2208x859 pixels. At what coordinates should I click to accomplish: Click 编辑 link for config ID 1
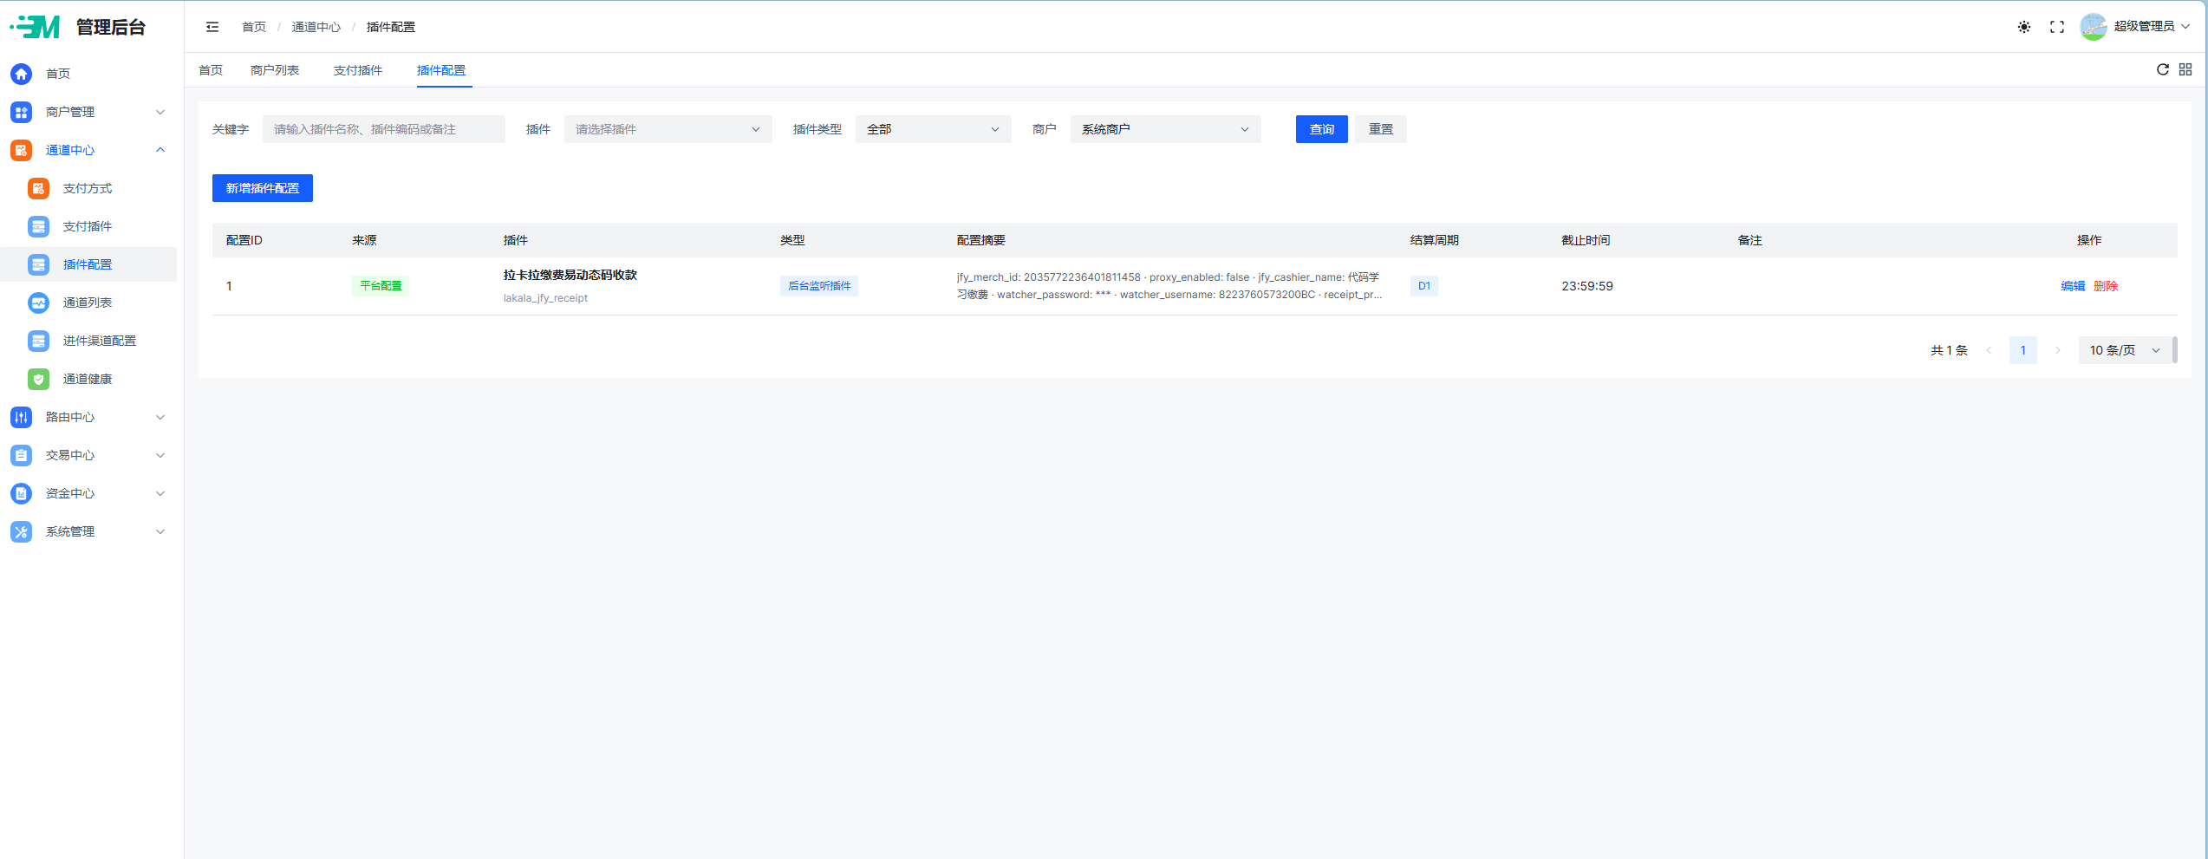click(x=2073, y=286)
